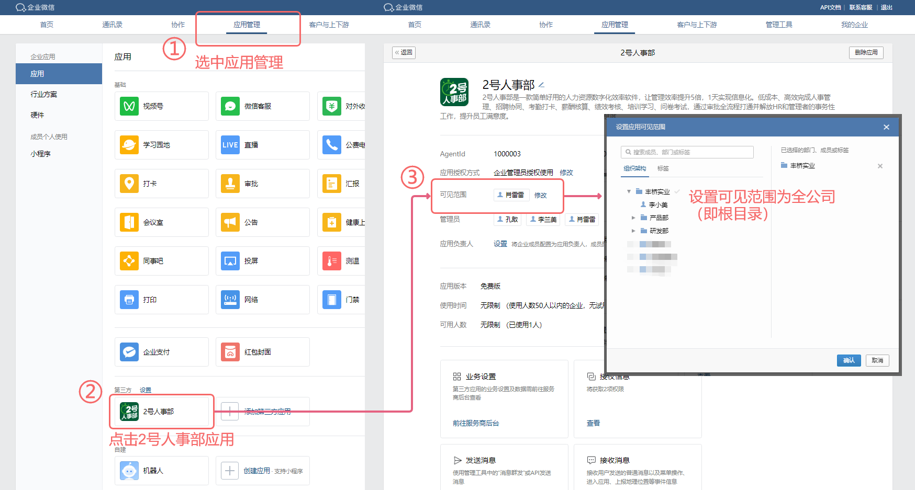
Task: Open the 打卡 location icon
Action: click(129, 184)
